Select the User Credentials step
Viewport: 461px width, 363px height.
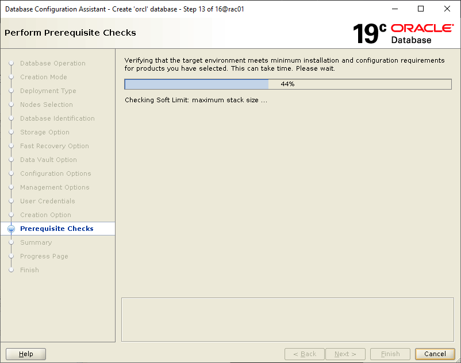tap(48, 201)
